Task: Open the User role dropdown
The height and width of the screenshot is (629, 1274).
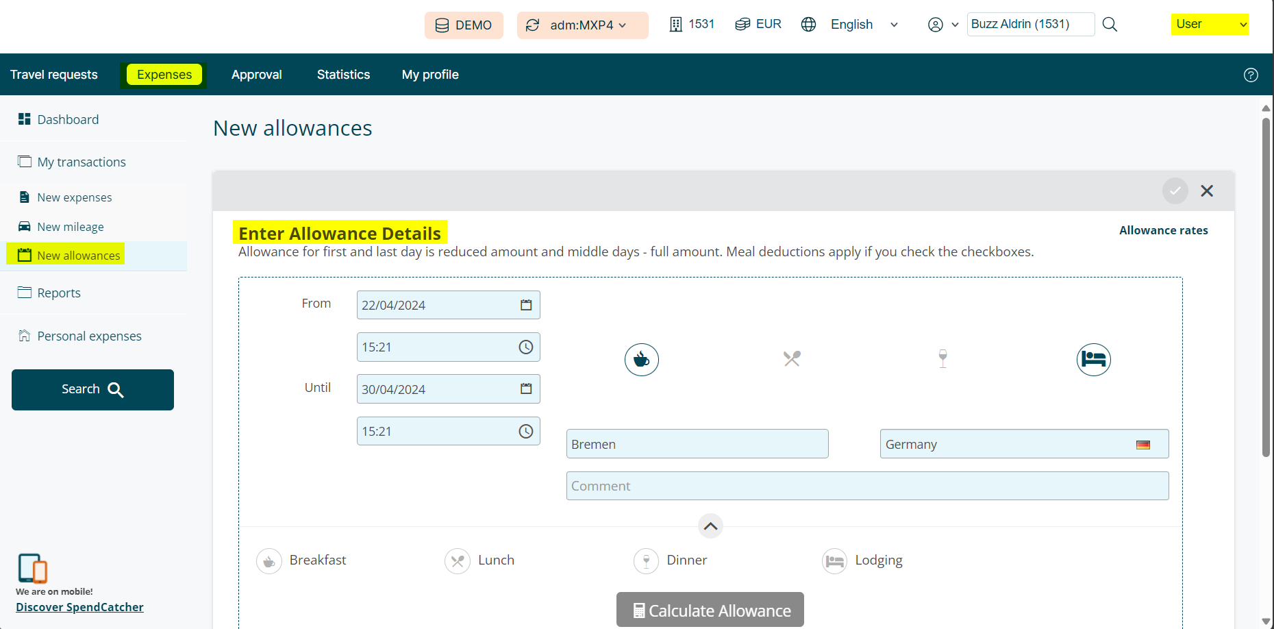Action: click(x=1209, y=25)
